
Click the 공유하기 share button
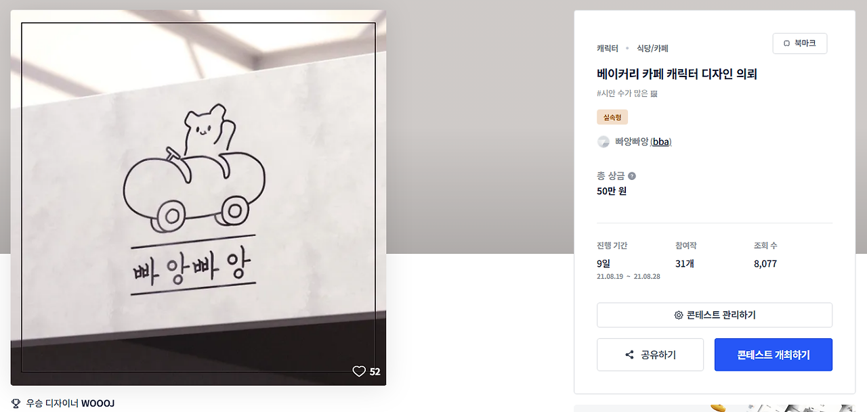point(650,355)
